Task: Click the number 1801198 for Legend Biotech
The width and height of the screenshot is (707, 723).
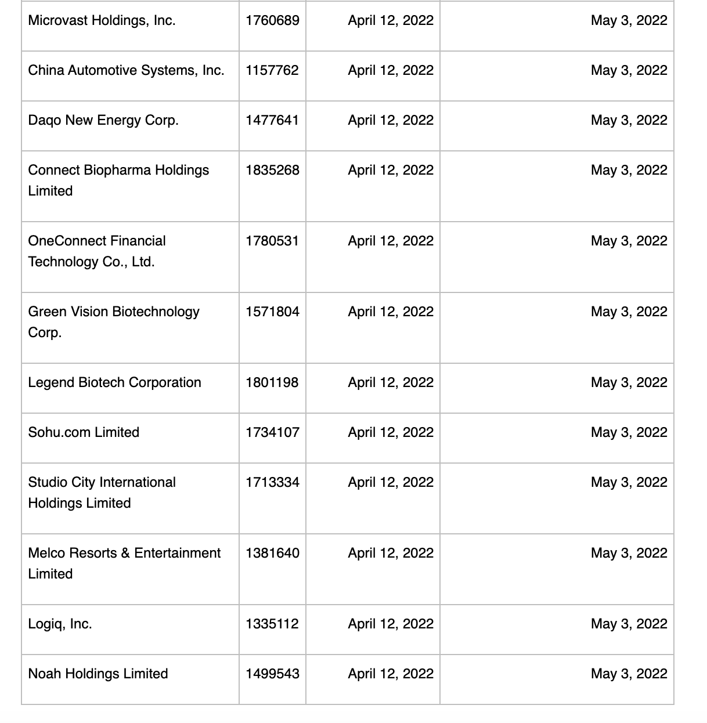Action: click(x=272, y=383)
